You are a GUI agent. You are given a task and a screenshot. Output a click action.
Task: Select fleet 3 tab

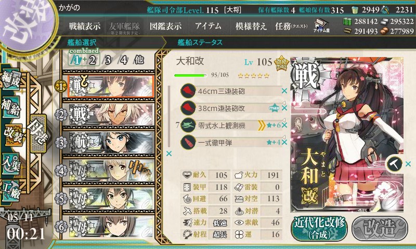(108, 60)
